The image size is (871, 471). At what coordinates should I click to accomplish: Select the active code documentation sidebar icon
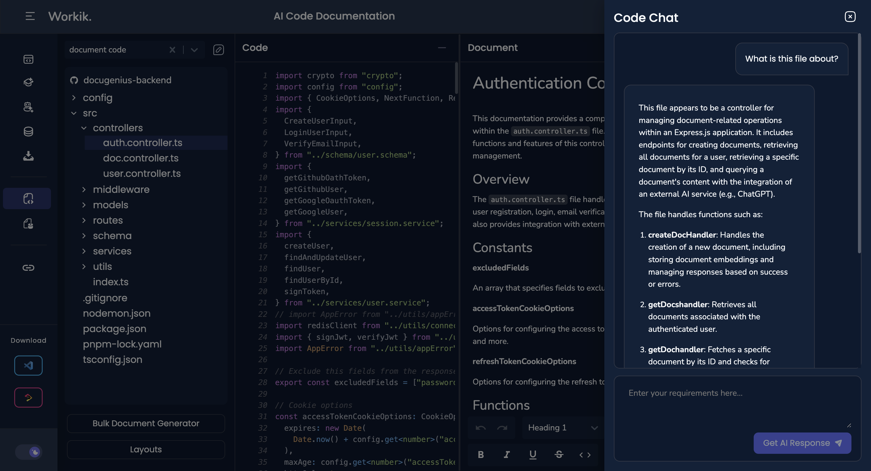point(27,198)
